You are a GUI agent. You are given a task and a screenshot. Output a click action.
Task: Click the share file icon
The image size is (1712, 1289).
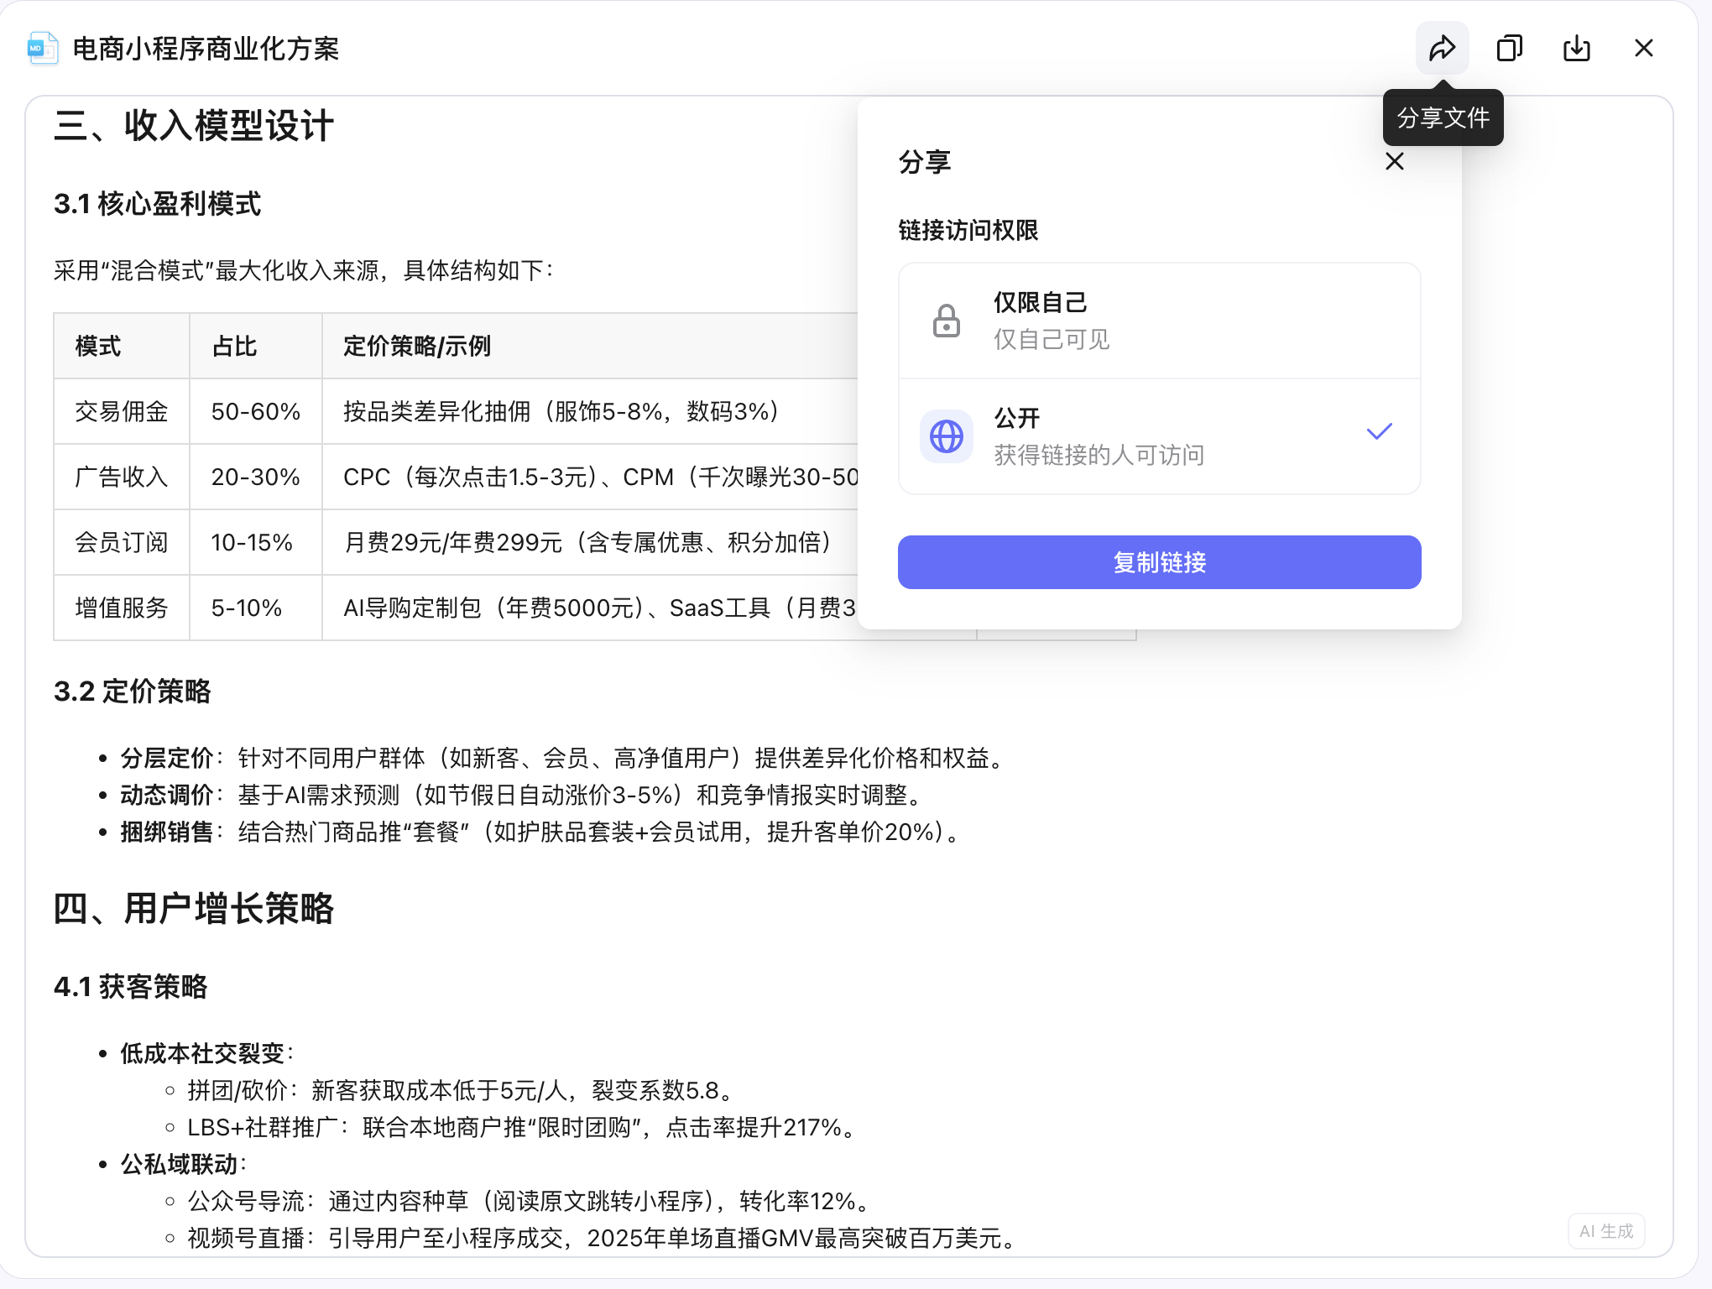coord(1442,48)
